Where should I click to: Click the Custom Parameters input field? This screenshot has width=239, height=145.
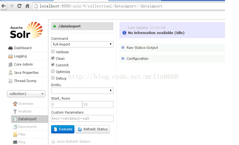[x=82, y=119]
